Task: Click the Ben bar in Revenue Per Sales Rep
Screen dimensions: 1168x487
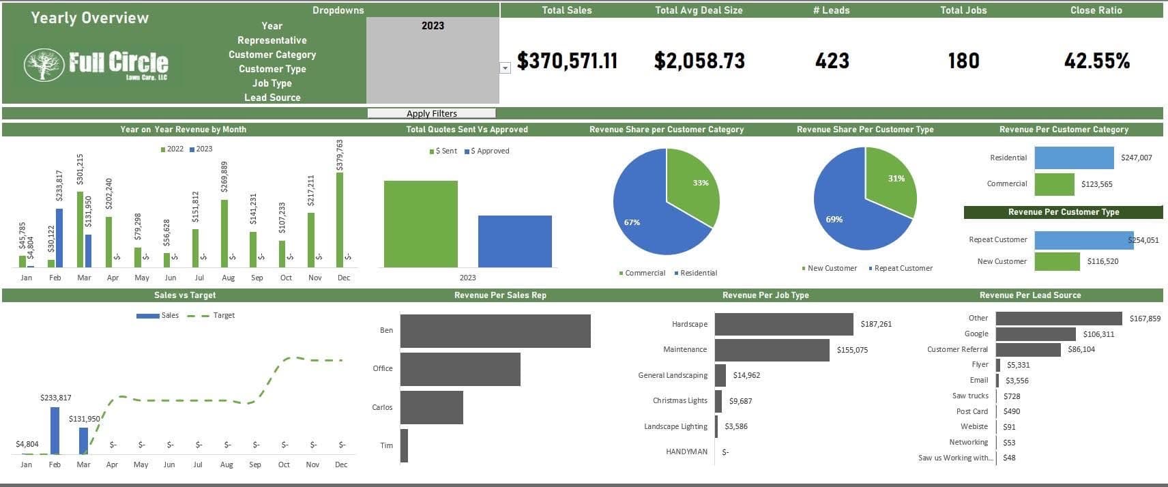Action: tap(495, 331)
